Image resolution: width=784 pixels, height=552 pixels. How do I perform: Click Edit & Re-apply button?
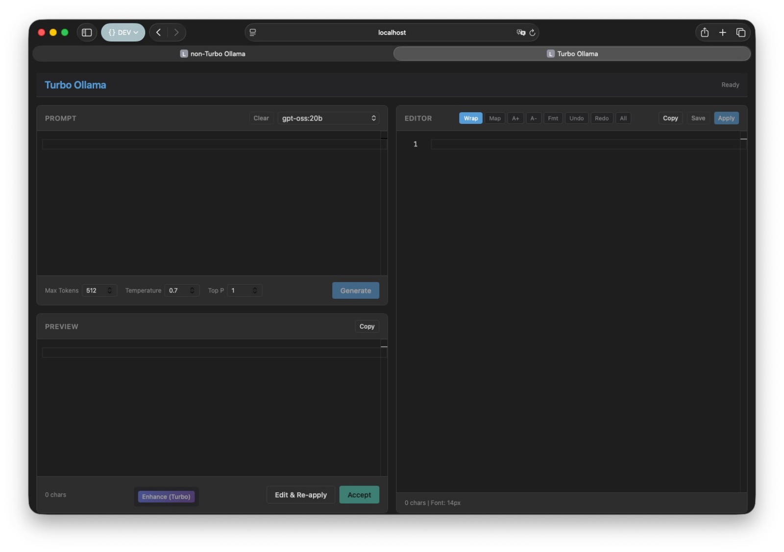pos(301,495)
